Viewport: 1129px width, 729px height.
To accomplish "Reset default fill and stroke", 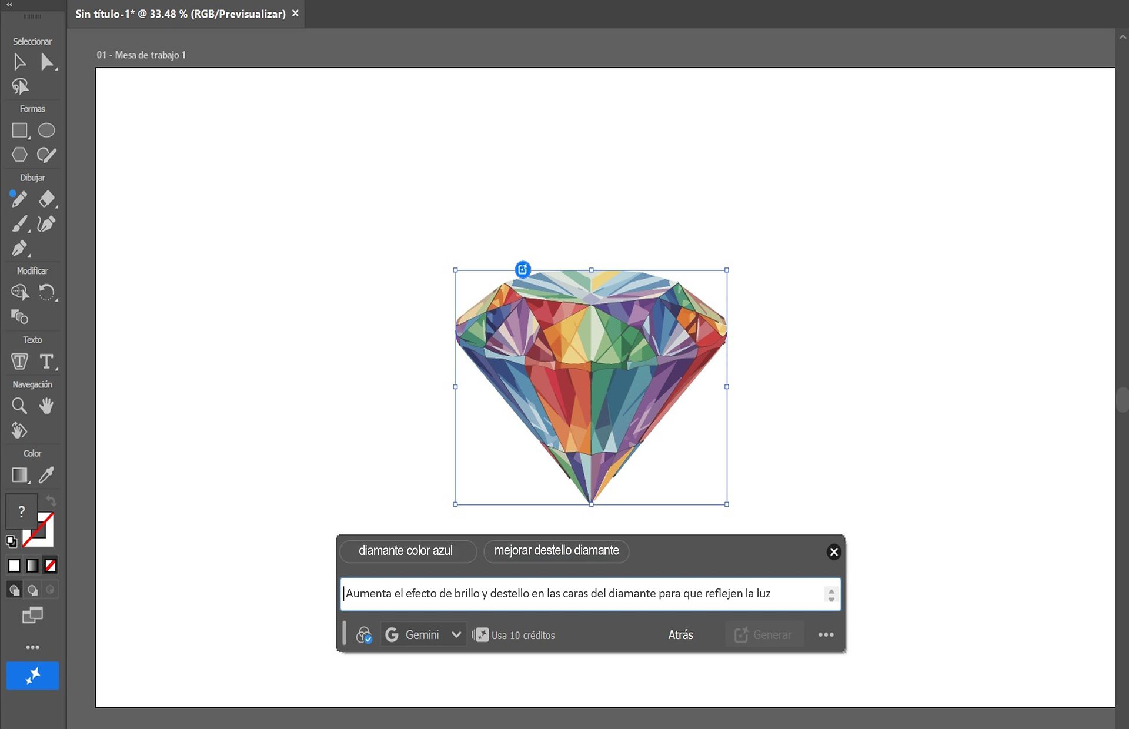I will [x=11, y=541].
